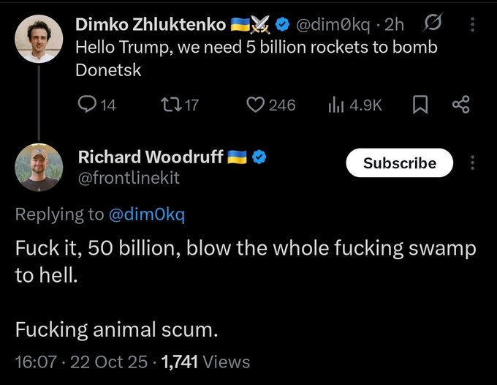Click the 16:07 · 22 Oct 25 timestamp
Screen dimensions: 497x385
pos(80,361)
